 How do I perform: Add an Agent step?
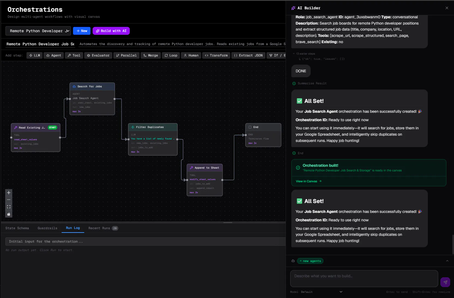pyautogui.click(x=54, y=55)
